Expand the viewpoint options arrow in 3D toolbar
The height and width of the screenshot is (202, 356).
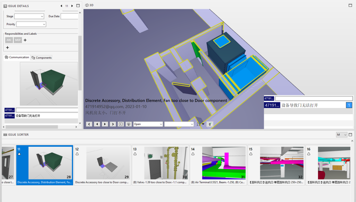point(203,124)
